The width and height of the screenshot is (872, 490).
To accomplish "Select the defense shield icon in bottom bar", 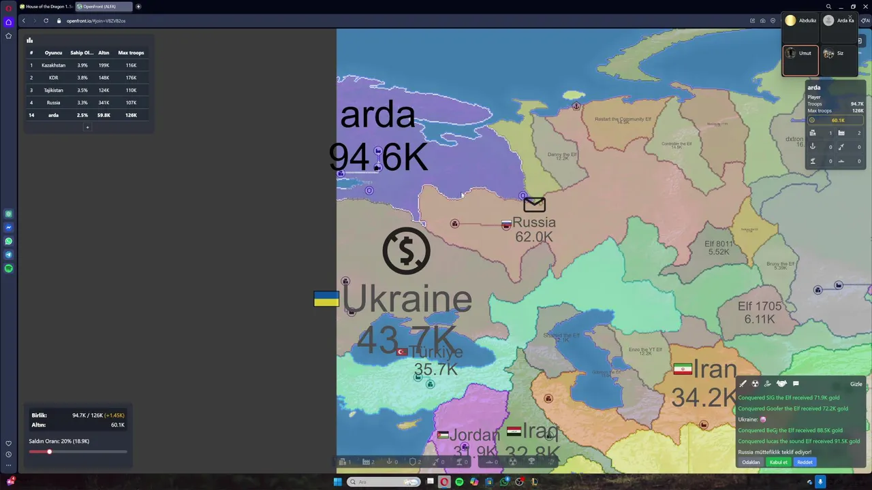I will [x=414, y=461].
